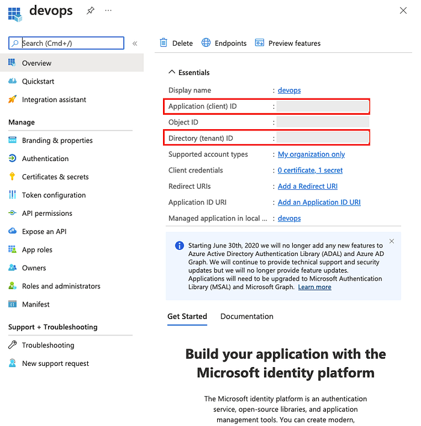Click the Quickstart cloud icon
421x426 pixels.
(x=12, y=81)
